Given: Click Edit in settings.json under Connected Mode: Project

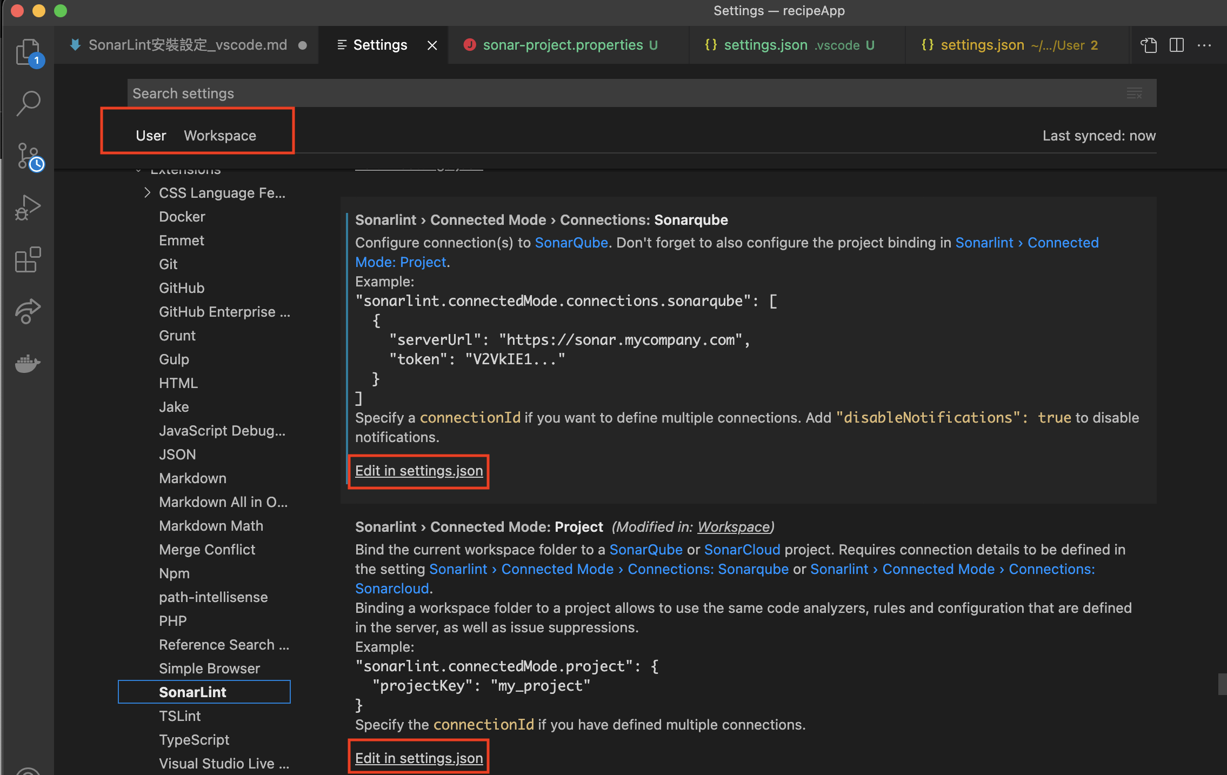Looking at the screenshot, I should click(x=419, y=758).
